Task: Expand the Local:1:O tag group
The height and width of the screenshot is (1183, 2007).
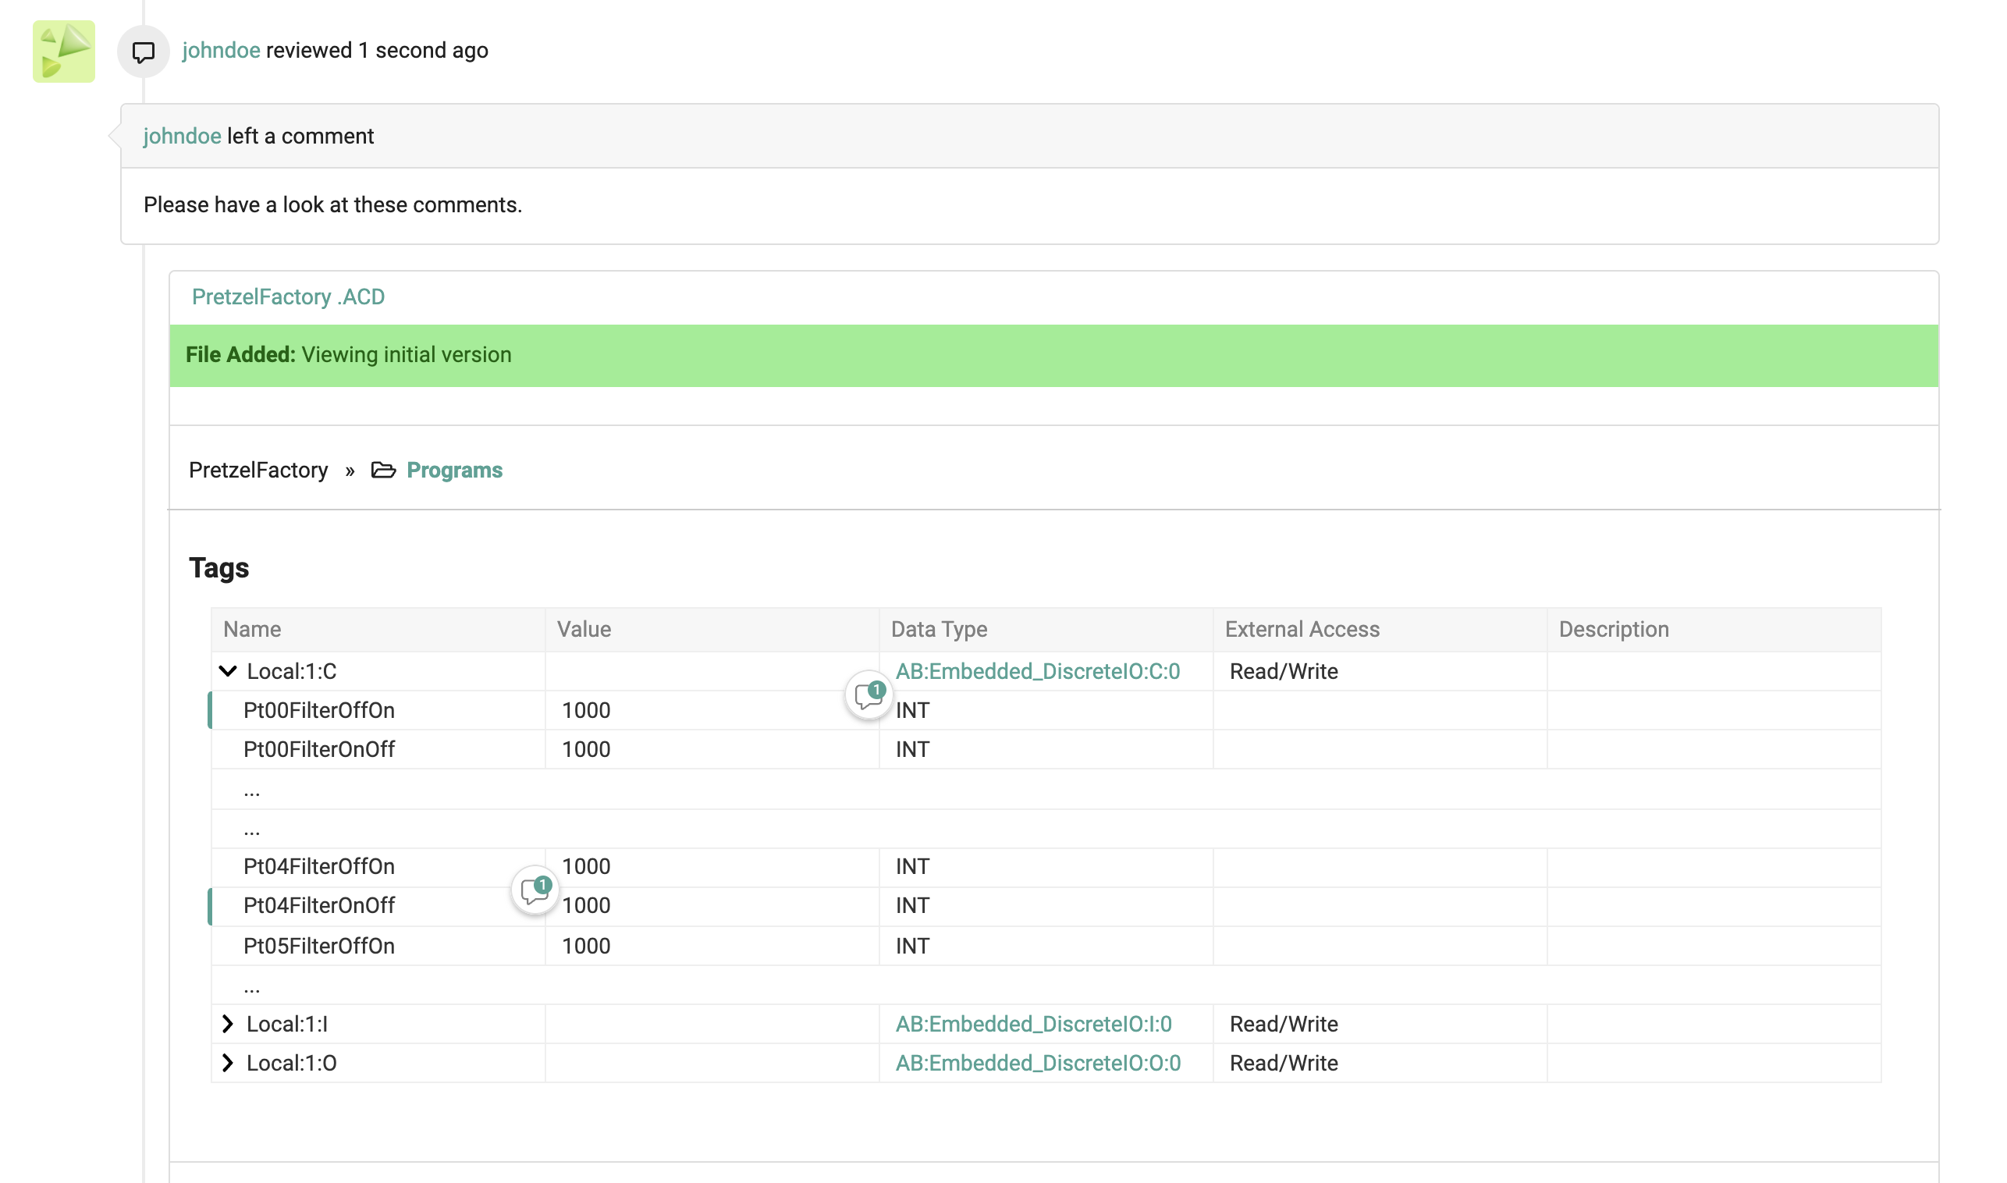Action: pos(229,1063)
